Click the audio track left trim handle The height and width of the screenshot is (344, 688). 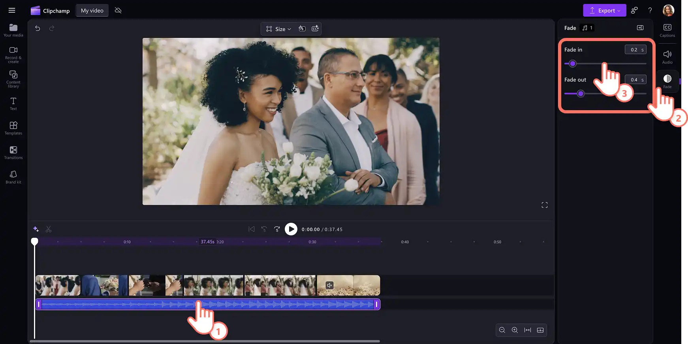point(39,304)
